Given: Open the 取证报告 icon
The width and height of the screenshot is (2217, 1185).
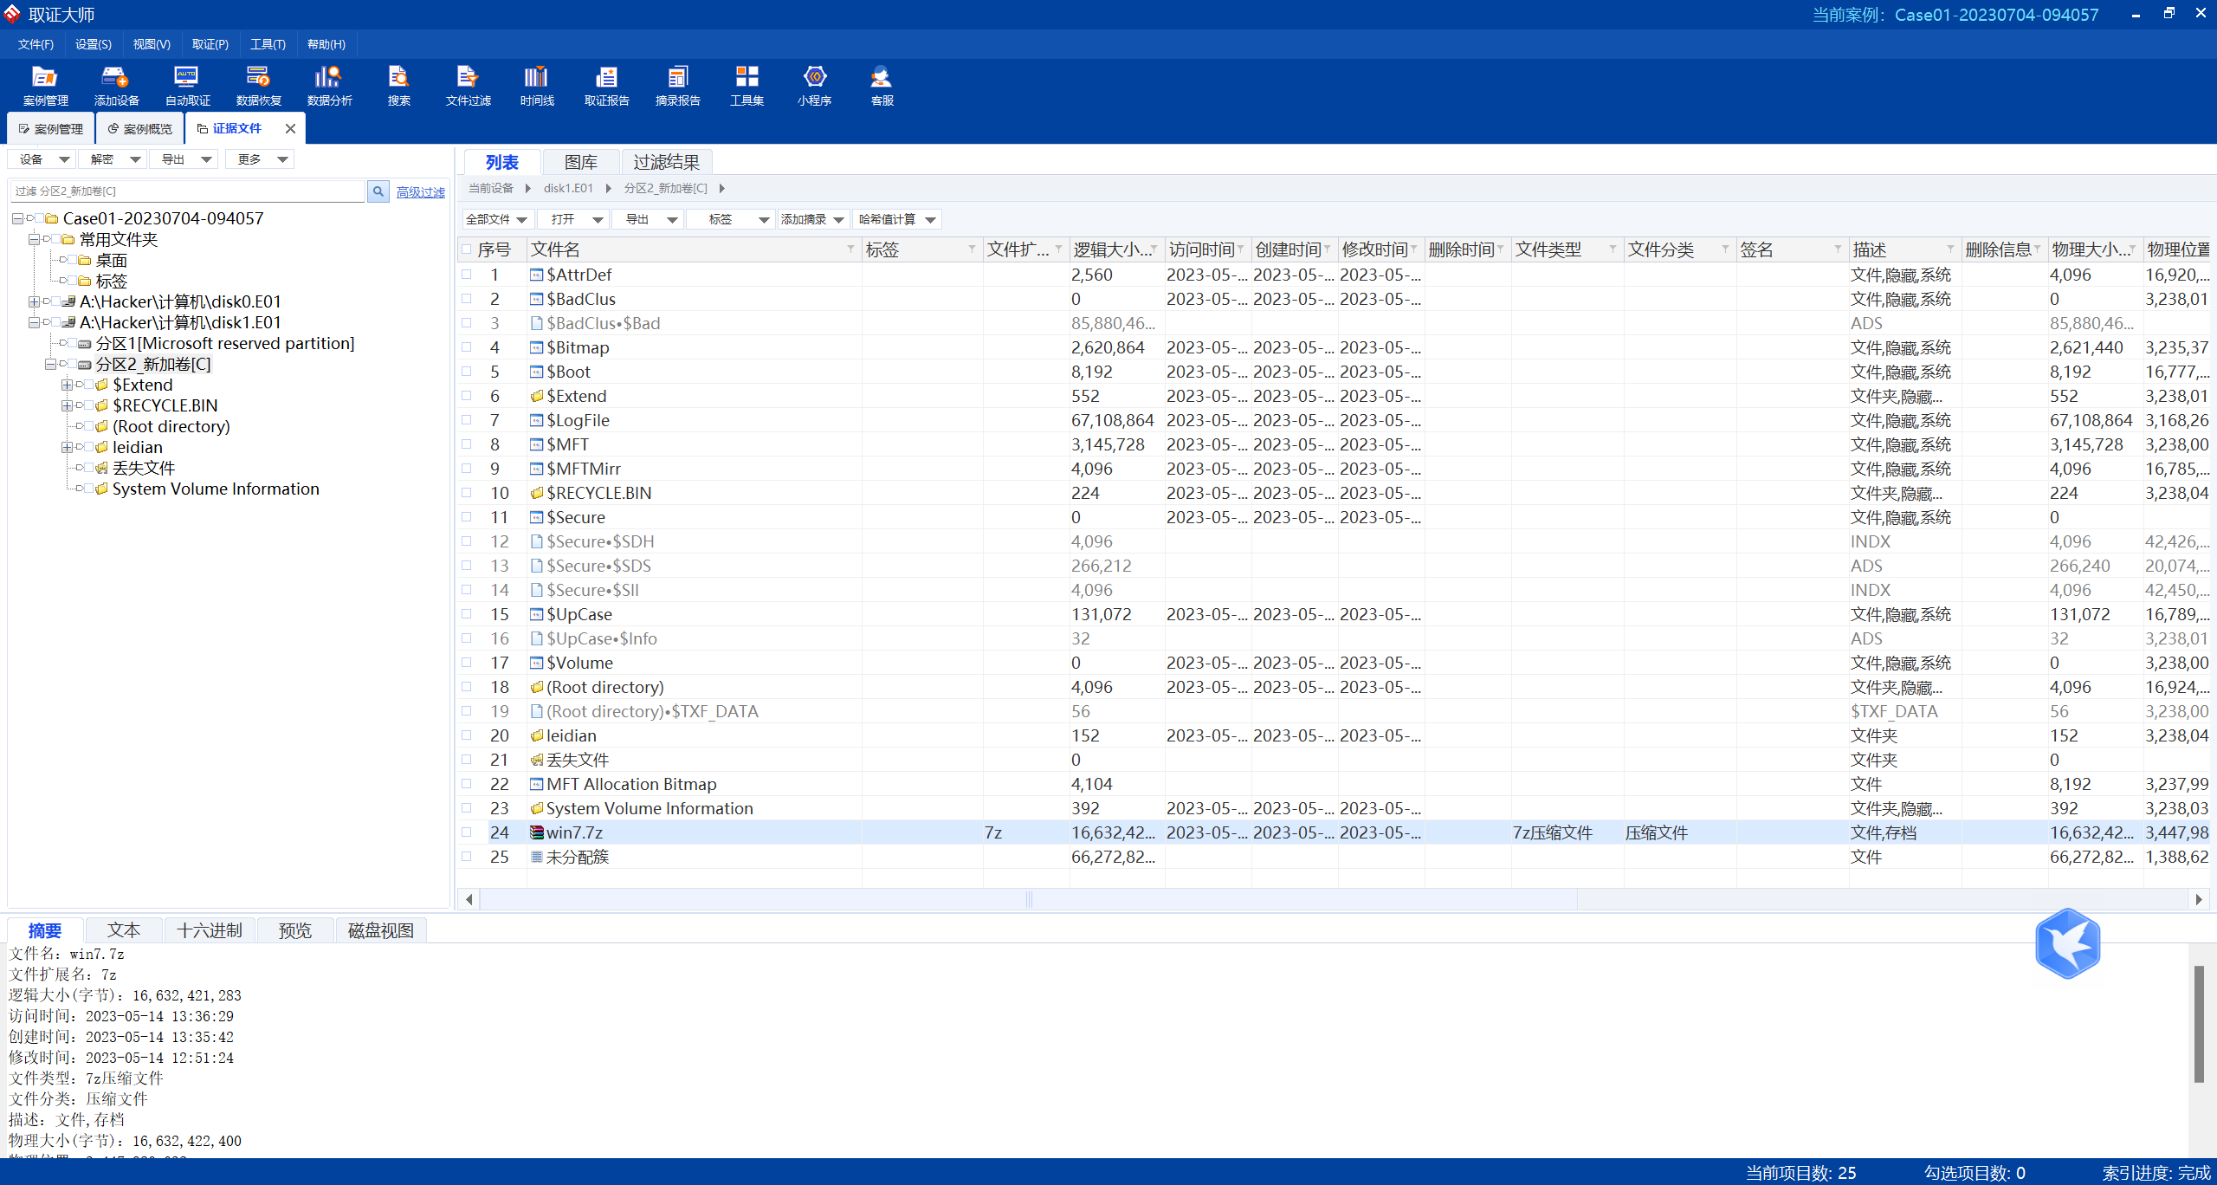Looking at the screenshot, I should tap(606, 85).
